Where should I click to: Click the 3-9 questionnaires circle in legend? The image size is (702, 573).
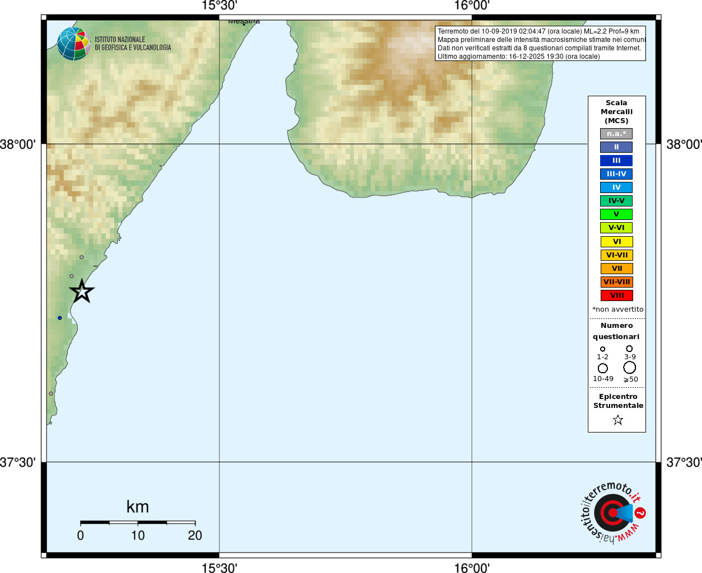click(629, 349)
